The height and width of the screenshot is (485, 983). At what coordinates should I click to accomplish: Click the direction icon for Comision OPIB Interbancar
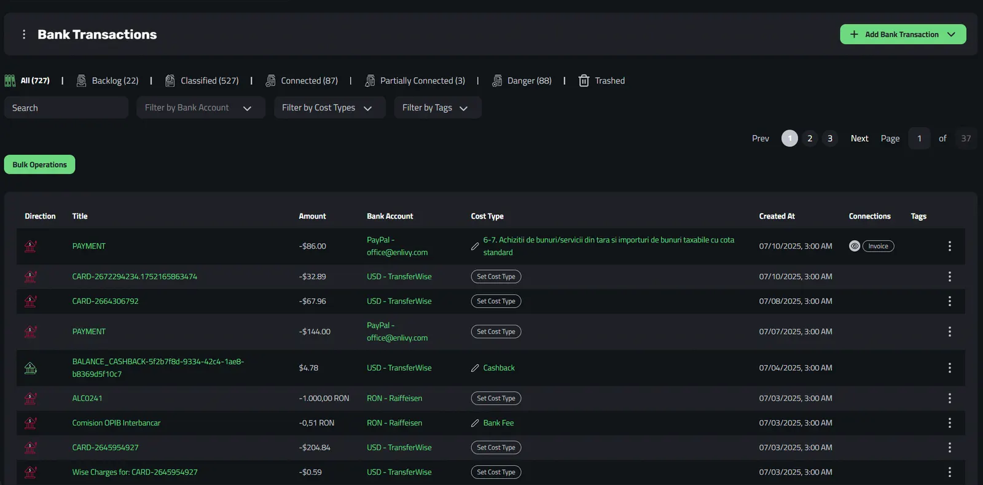pos(30,423)
